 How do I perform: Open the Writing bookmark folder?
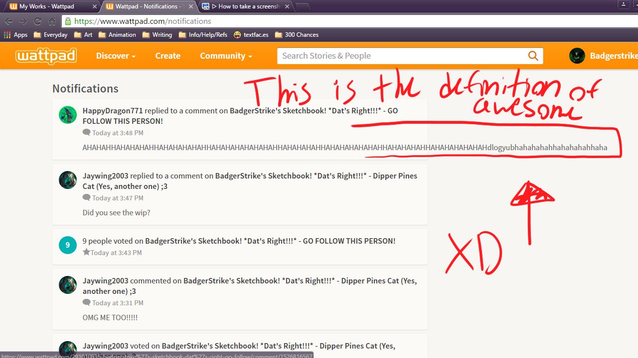pos(157,35)
